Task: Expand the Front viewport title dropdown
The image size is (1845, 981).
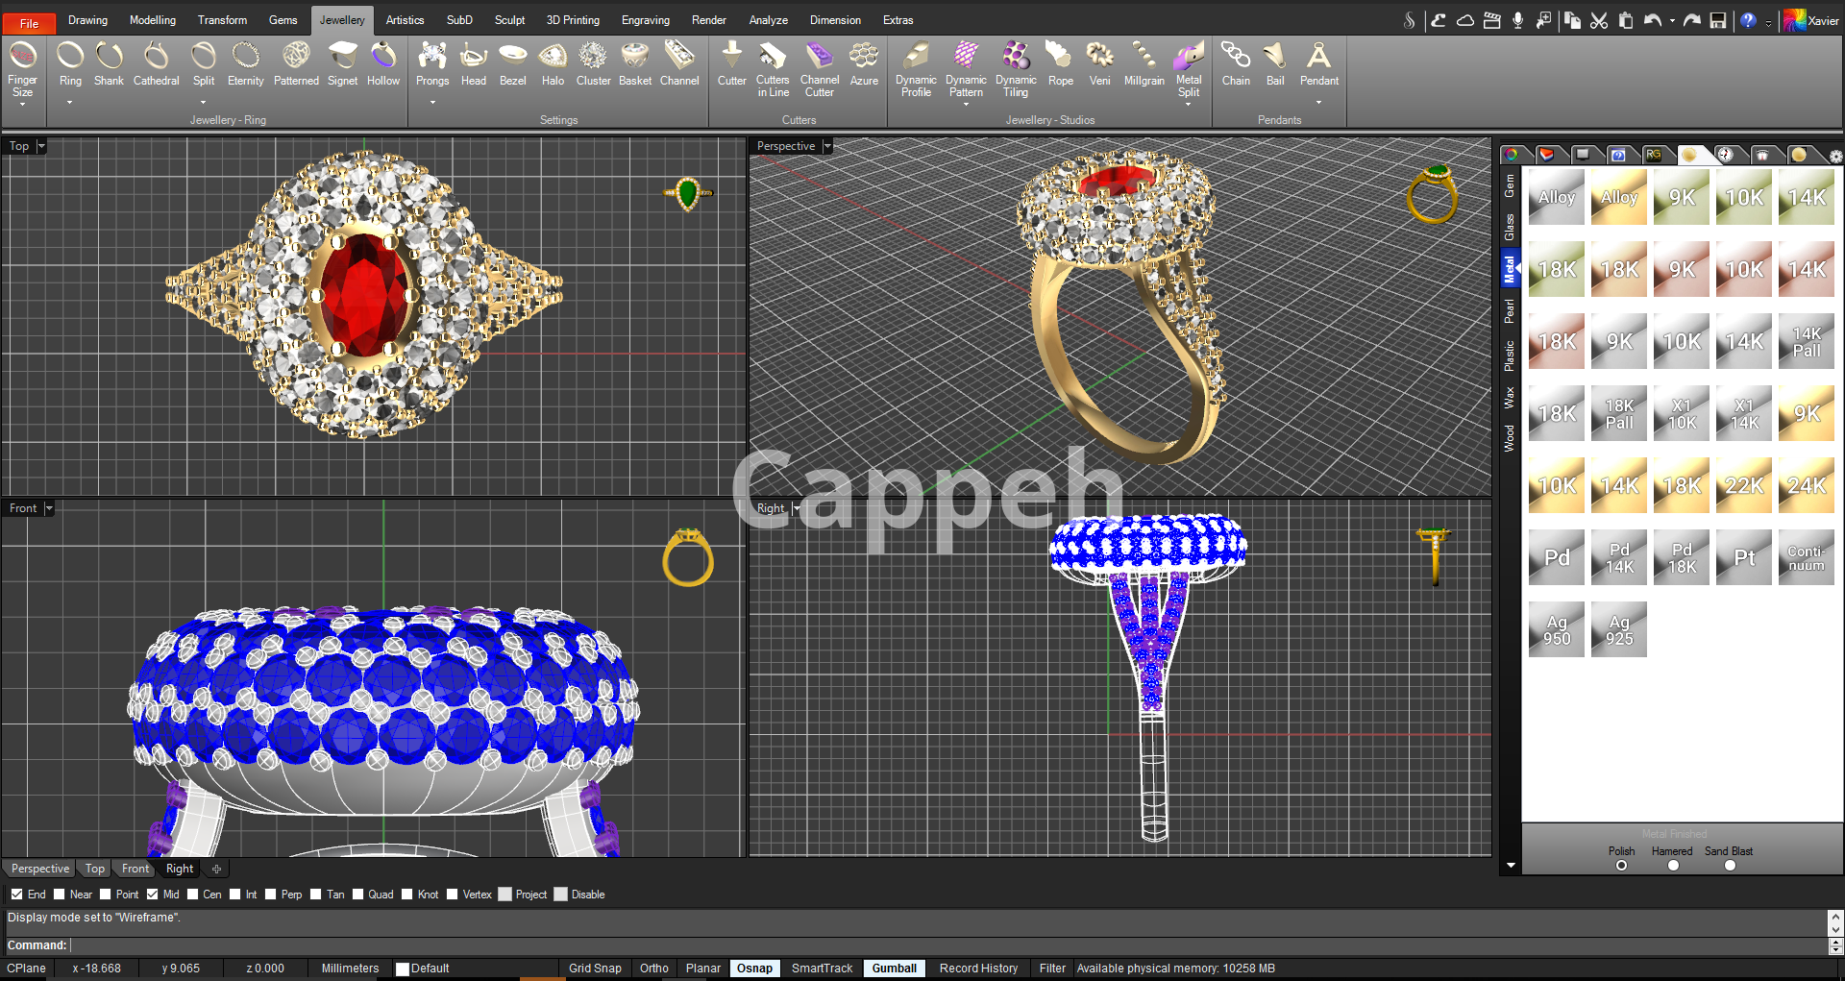Action: point(49,508)
